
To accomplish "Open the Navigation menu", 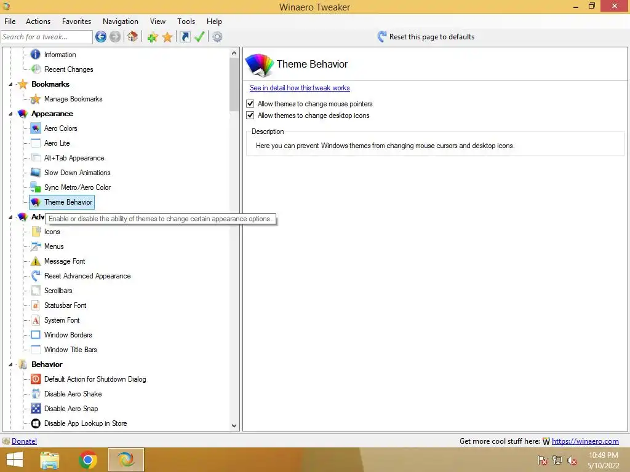I will click(121, 22).
